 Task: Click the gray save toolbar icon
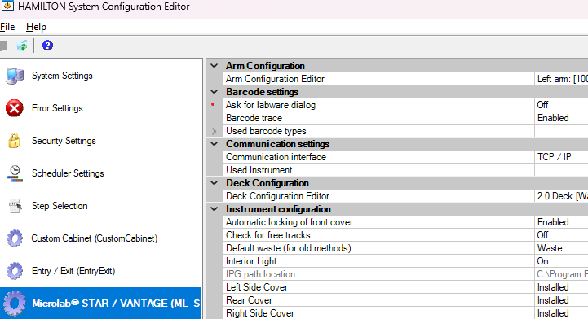4,46
